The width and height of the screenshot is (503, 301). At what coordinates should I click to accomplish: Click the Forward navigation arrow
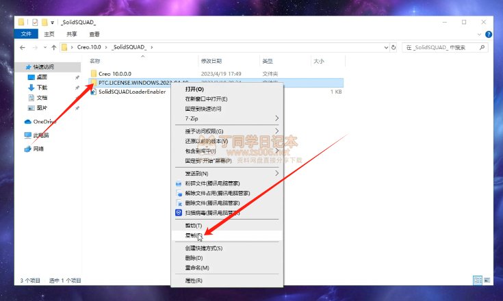tap(35, 47)
